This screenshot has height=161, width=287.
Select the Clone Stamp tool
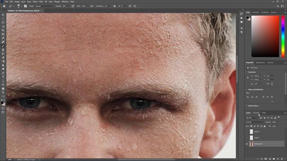click(3, 50)
